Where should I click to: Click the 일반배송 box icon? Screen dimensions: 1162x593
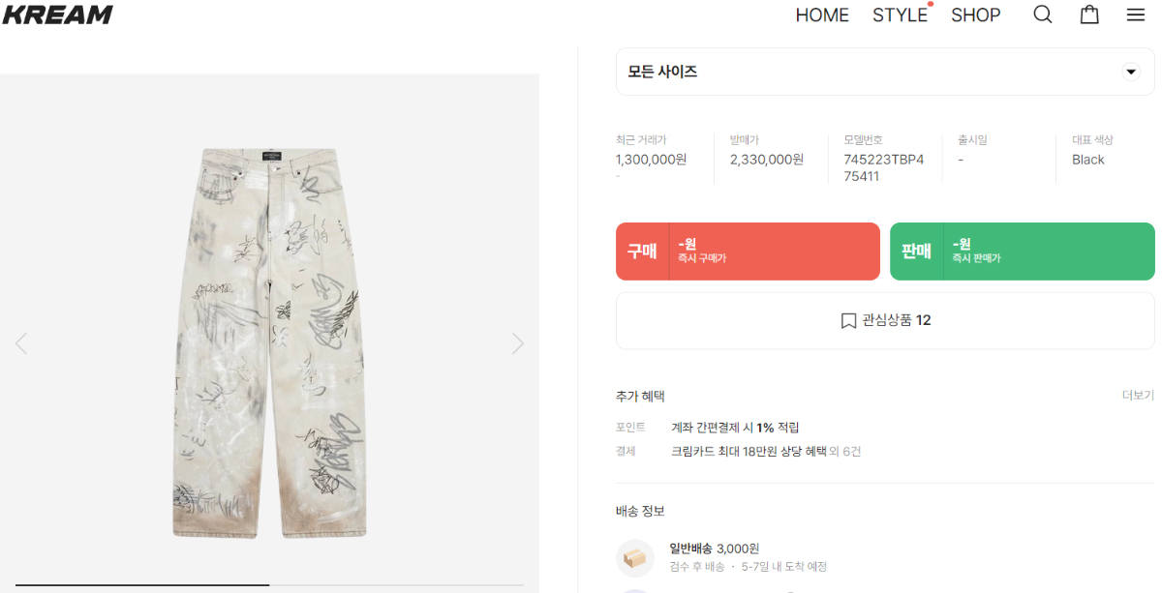(x=635, y=558)
